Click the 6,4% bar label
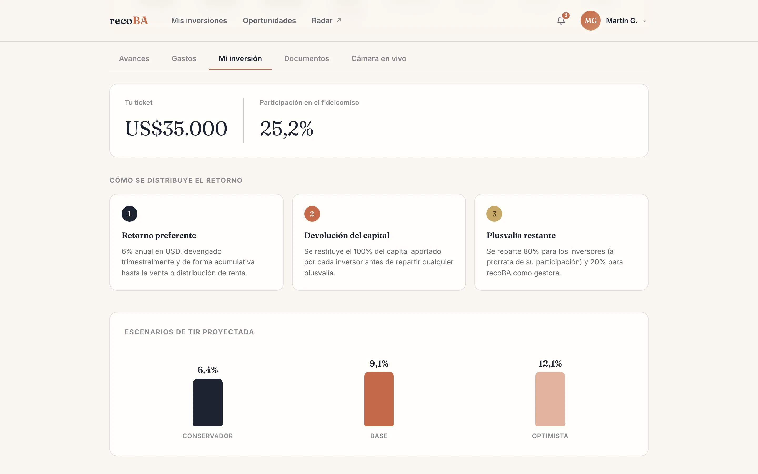This screenshot has width=758, height=474. pos(208,370)
